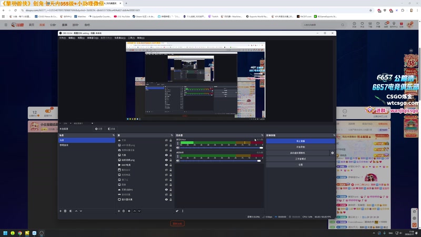Open YouTube bookmark in browser bar
The width and height of the screenshot is (421, 237).
click(x=122, y=16)
